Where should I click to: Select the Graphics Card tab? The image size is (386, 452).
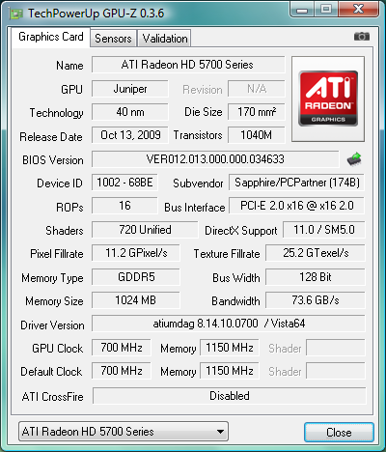point(51,37)
